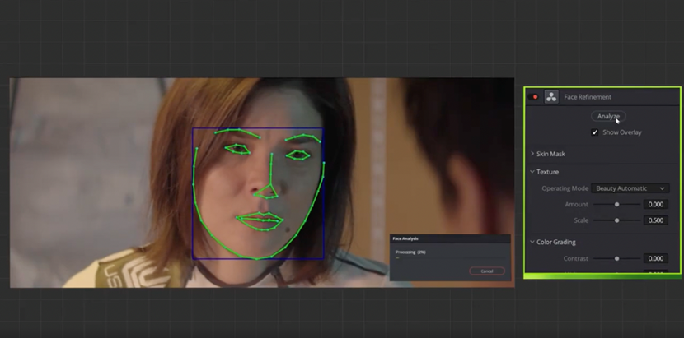Collapse the Texture section
Viewport: 684px width, 338px height.
pyautogui.click(x=532, y=172)
